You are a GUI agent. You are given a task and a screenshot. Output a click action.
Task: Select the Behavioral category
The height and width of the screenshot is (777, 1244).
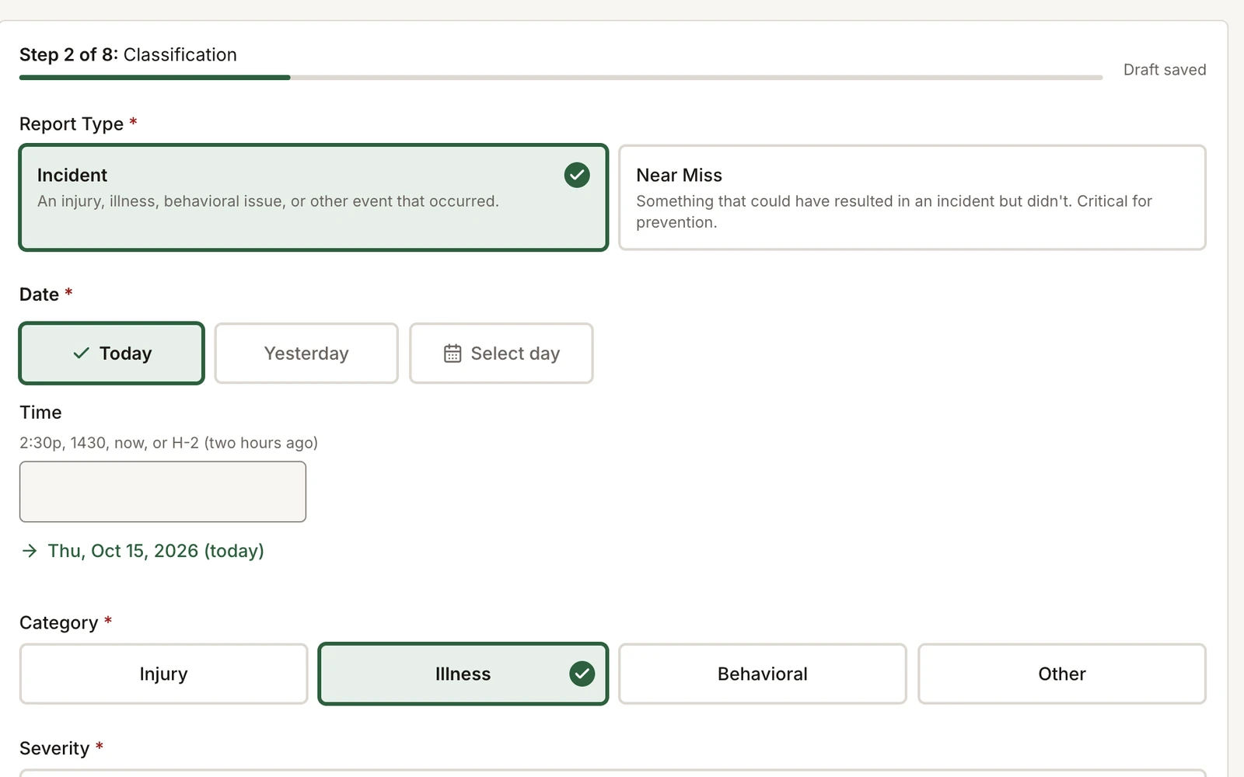click(763, 674)
